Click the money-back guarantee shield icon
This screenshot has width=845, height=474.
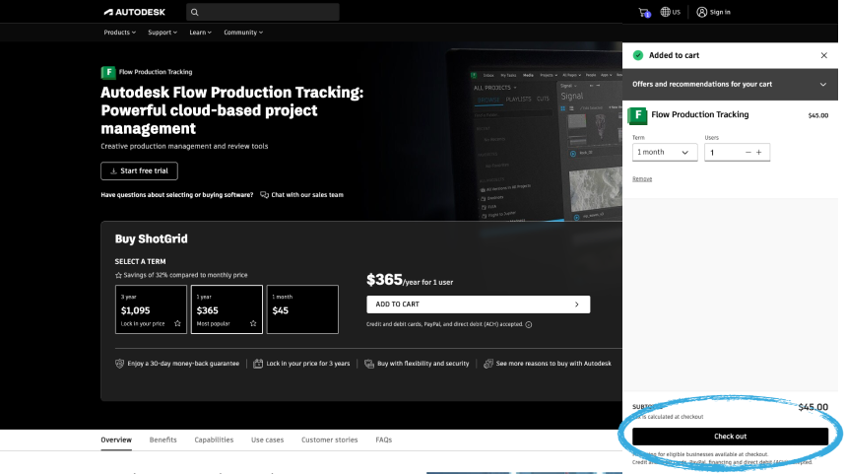pos(119,364)
